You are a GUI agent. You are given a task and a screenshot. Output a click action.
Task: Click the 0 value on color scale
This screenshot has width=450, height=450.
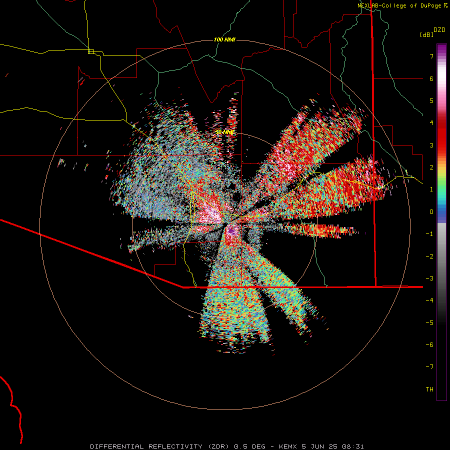click(431, 212)
